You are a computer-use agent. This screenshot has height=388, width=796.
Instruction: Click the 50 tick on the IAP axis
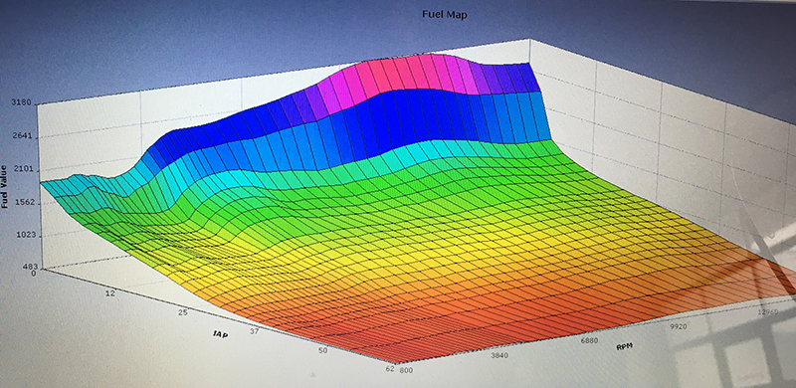pos(323,350)
